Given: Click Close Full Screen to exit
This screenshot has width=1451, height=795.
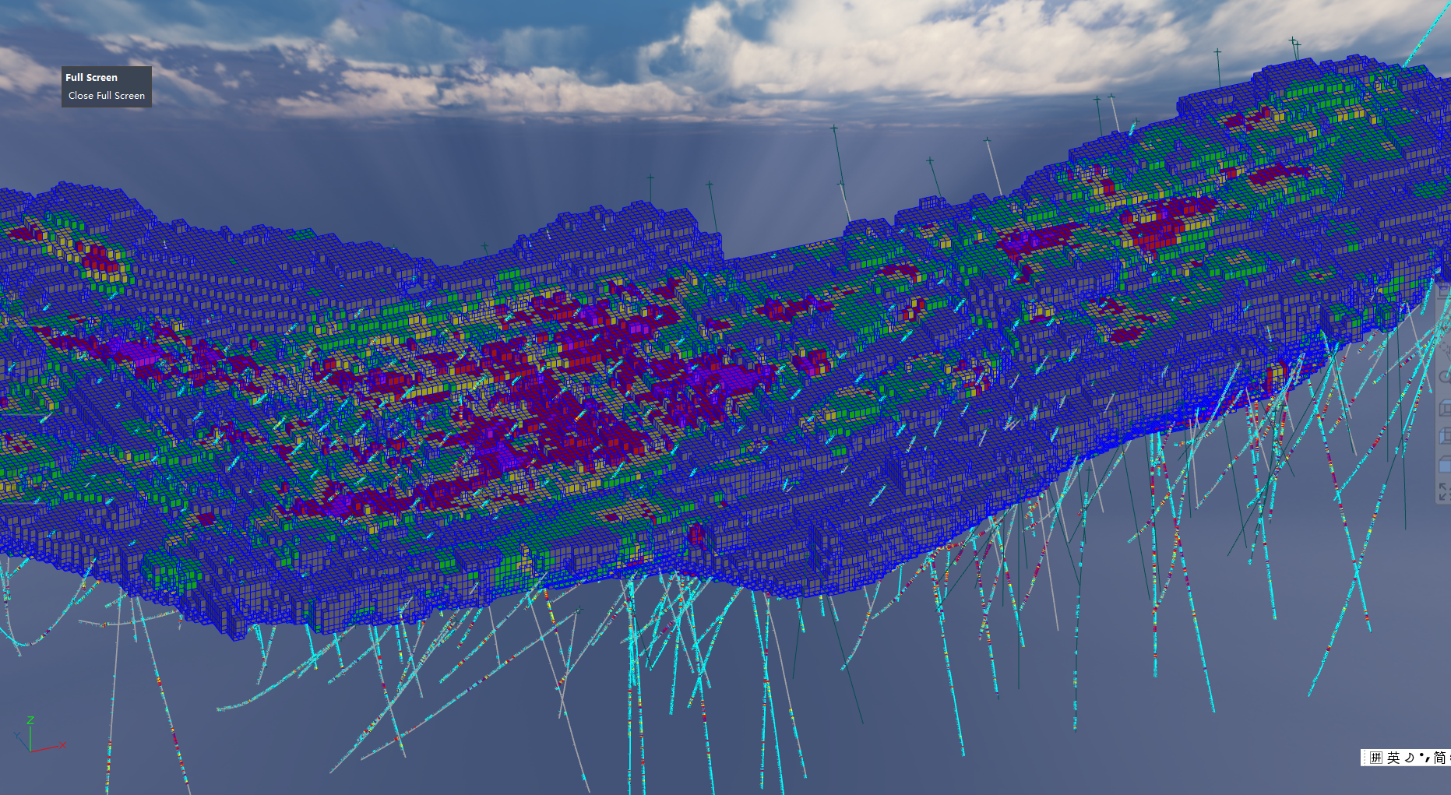Looking at the screenshot, I should point(107,96).
